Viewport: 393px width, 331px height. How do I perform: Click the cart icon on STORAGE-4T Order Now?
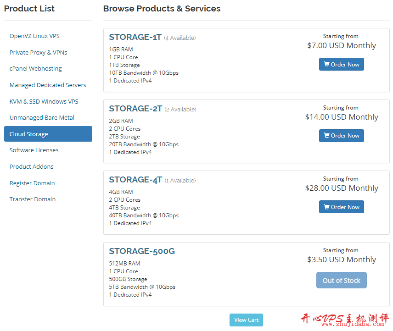click(x=326, y=207)
